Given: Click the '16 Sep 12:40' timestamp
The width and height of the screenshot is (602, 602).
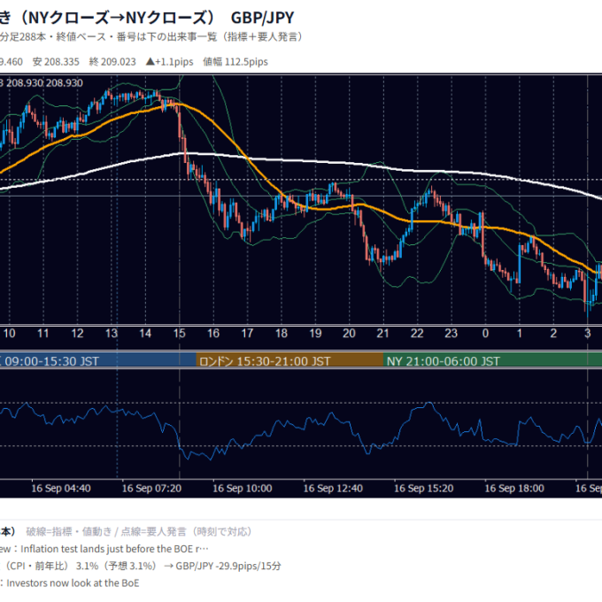Looking at the screenshot, I should (x=333, y=489).
